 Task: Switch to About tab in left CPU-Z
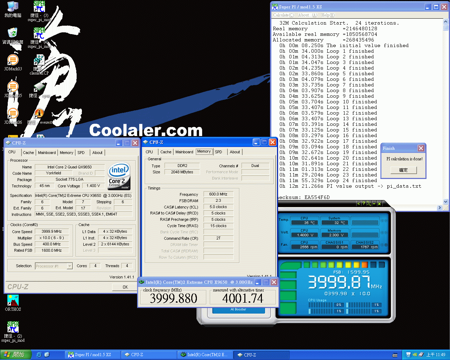pyautogui.click(x=97, y=153)
